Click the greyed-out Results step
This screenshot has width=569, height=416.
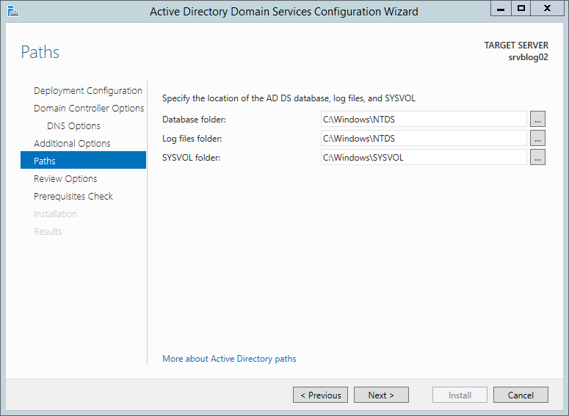(x=48, y=231)
